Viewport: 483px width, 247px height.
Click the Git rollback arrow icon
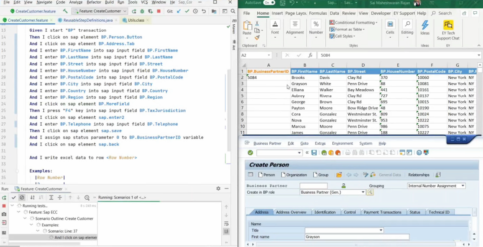click(x=204, y=11)
